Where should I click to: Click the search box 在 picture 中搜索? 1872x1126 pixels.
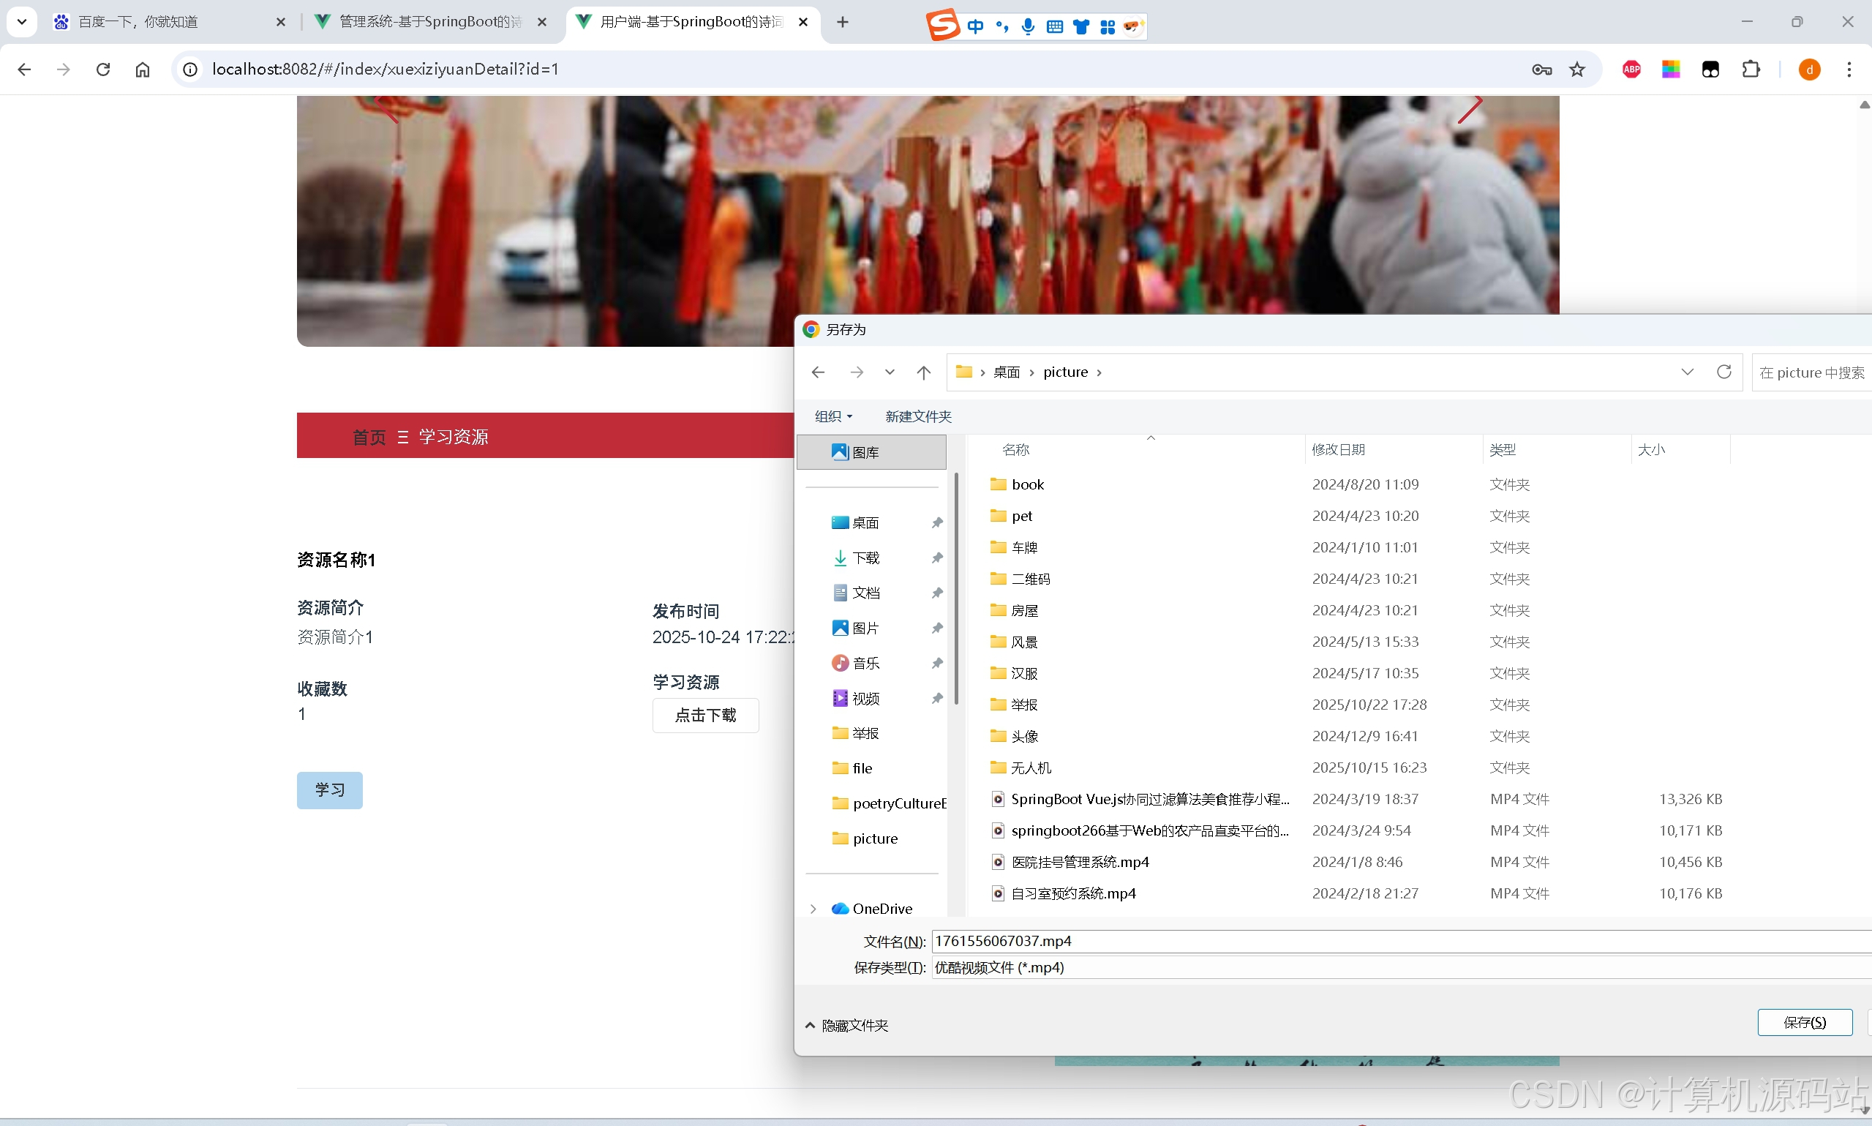pos(1811,372)
